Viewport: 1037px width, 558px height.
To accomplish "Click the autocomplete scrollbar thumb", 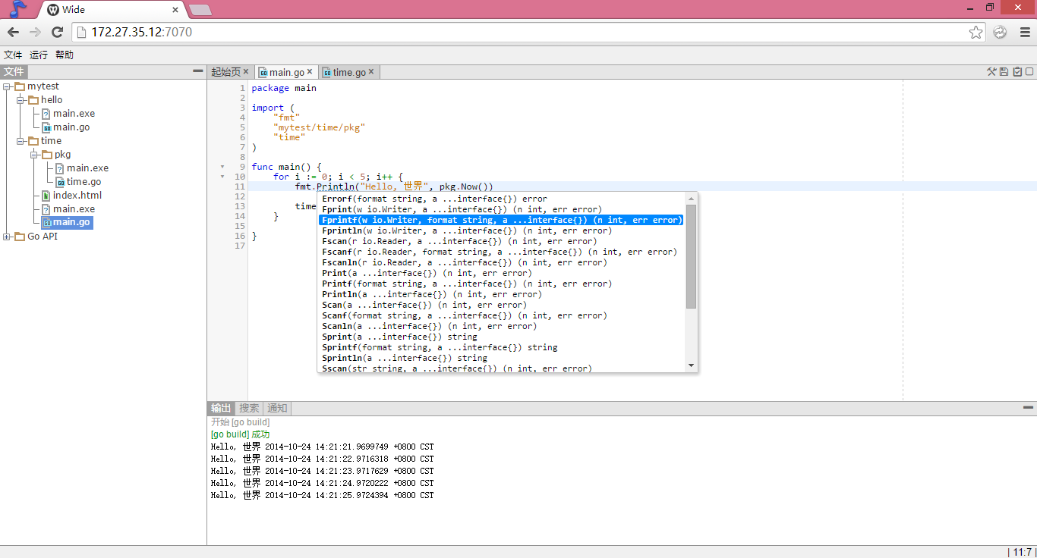I will click(x=691, y=256).
